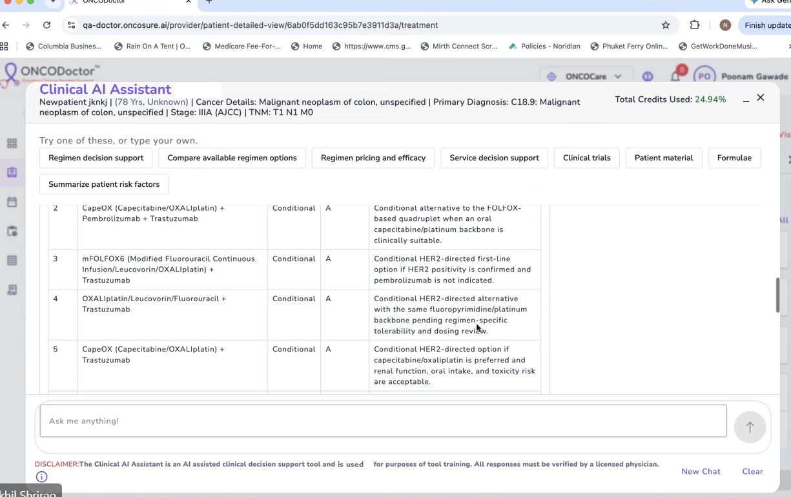Viewport: 791px width, 497px height.
Task: Open the list sidebar icon
Action: click(12, 260)
